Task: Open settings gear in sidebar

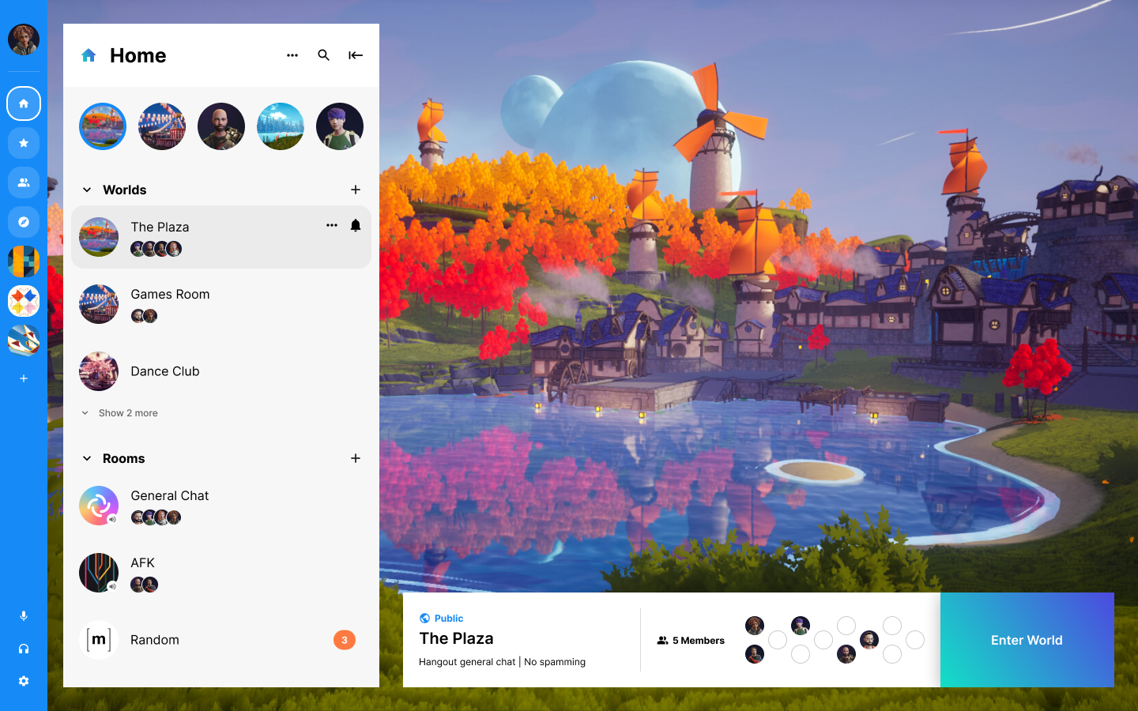Action: pyautogui.click(x=24, y=681)
